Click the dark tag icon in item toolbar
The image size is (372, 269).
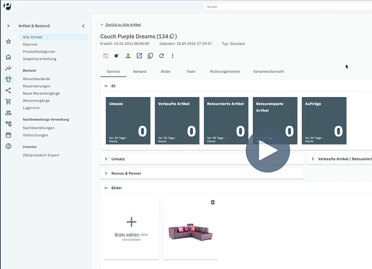(117, 56)
